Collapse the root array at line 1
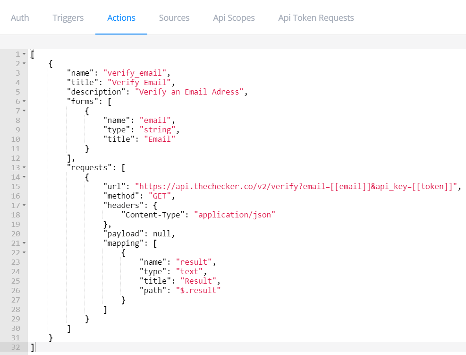The width and height of the screenshot is (466, 355). click(x=24, y=54)
